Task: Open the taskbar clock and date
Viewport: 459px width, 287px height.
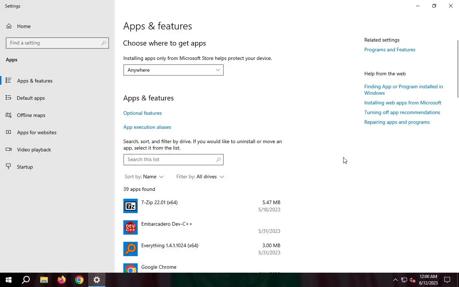Action: coord(428,280)
